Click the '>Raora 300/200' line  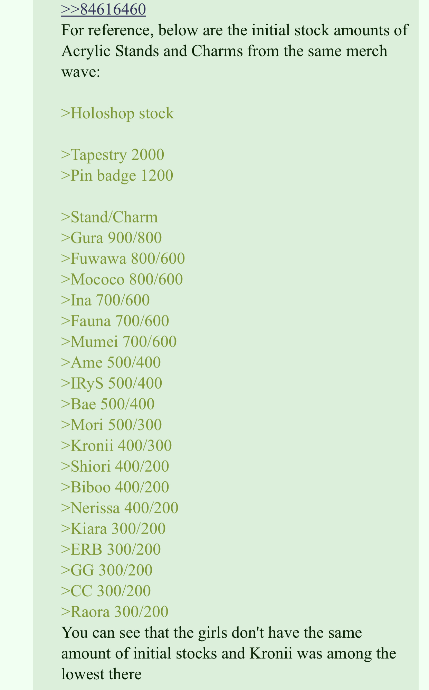point(115,612)
